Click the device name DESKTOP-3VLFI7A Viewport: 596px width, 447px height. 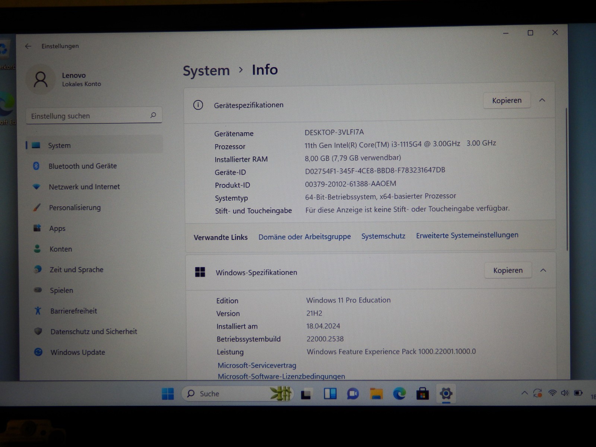[x=334, y=132]
